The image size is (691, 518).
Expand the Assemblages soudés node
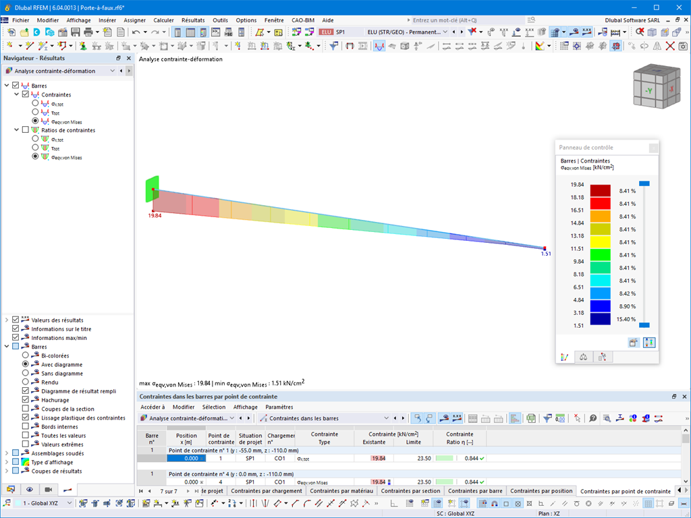click(7, 453)
